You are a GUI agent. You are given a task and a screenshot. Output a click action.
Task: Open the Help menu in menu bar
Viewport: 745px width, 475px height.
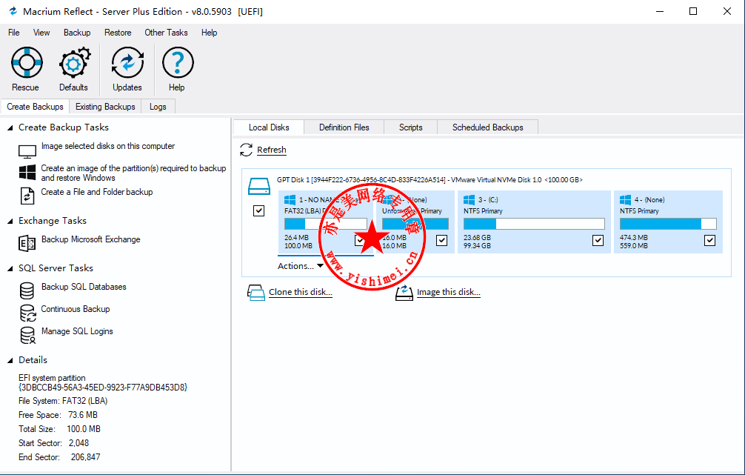(x=209, y=33)
